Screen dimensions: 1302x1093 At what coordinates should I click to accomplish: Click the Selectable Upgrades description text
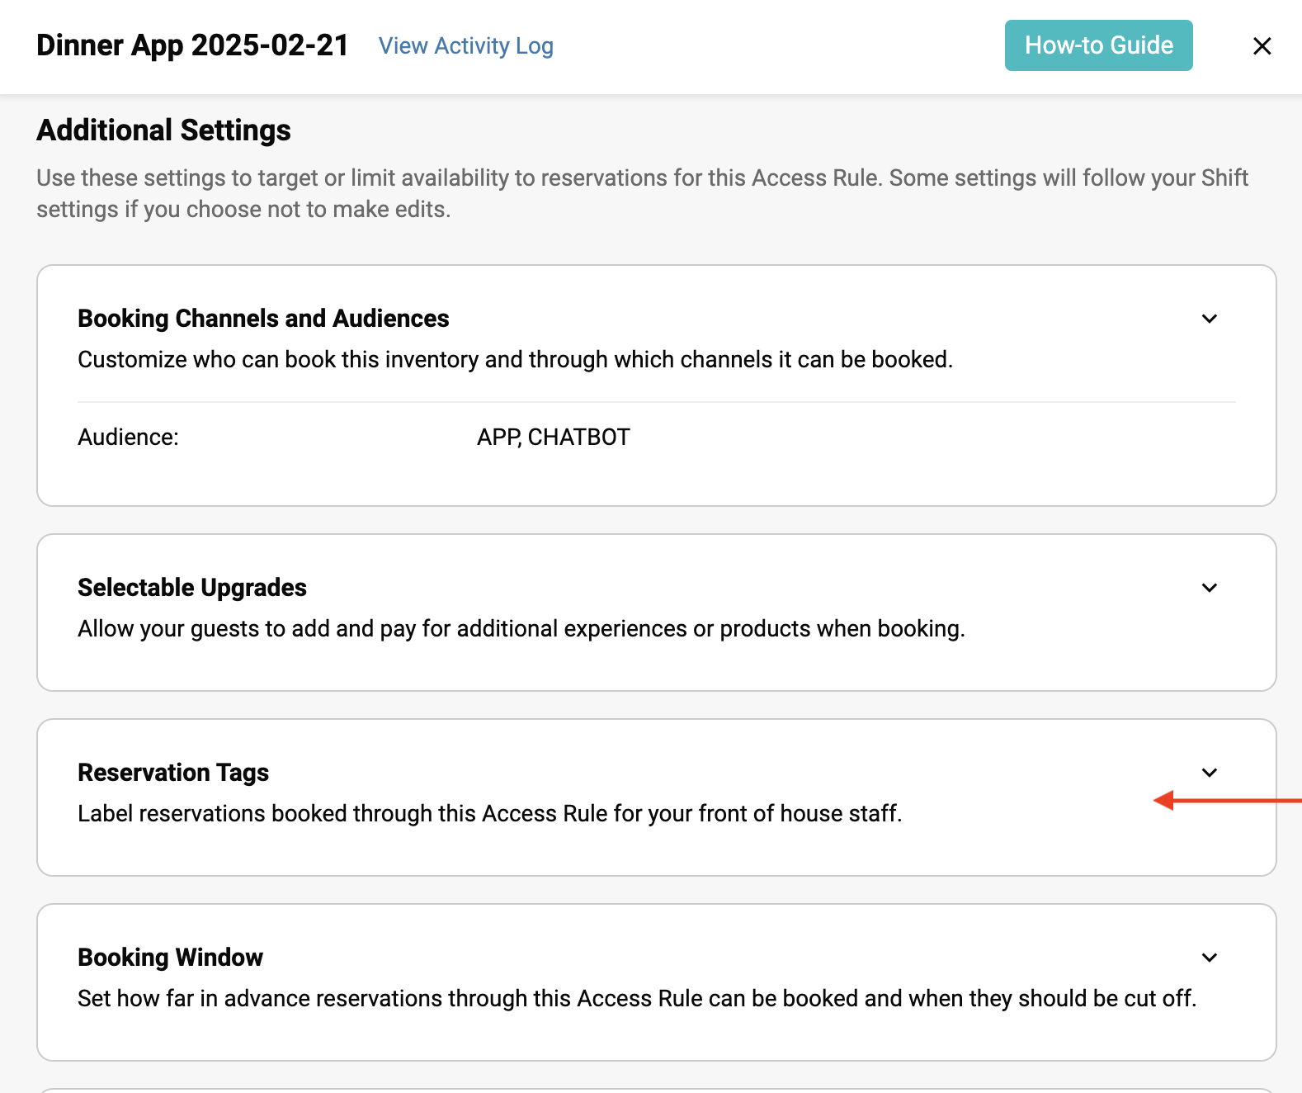click(x=521, y=629)
